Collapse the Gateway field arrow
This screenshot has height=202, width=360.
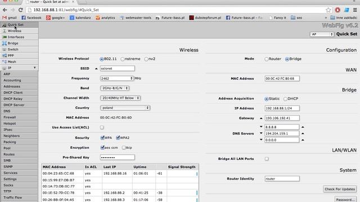[x=261, y=118]
